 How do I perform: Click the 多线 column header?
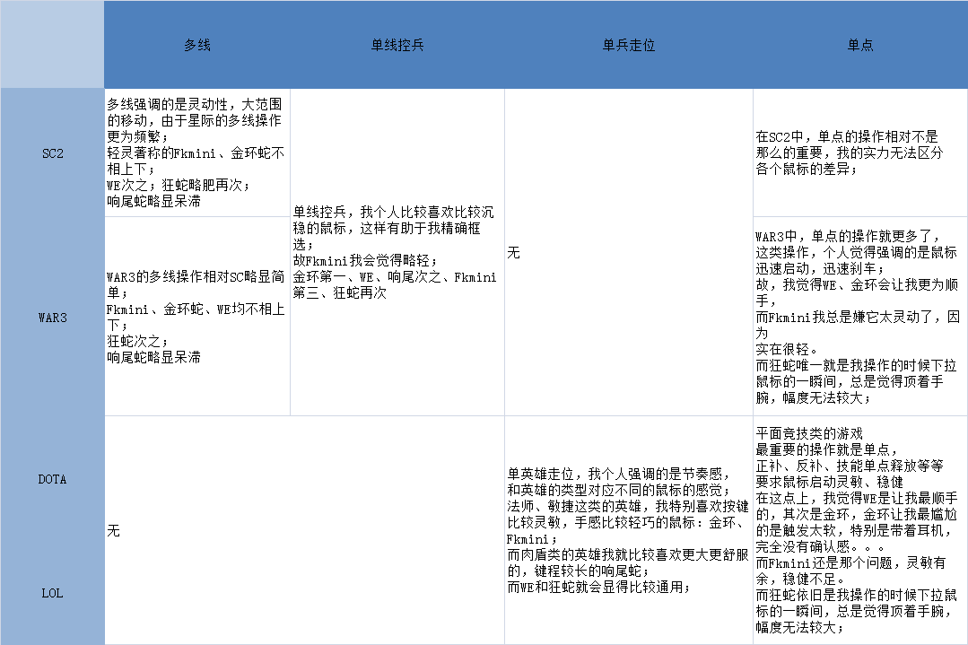pyautogui.click(x=197, y=45)
